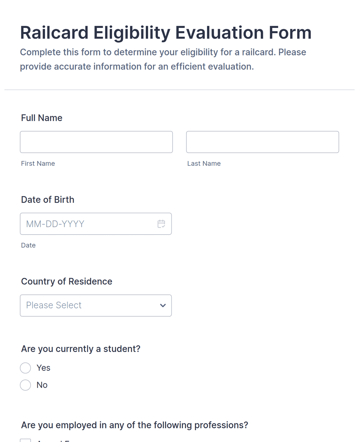Image resolution: width=359 pixels, height=442 pixels.
Task: Click the Date sublabel under birth field
Action: 28,245
